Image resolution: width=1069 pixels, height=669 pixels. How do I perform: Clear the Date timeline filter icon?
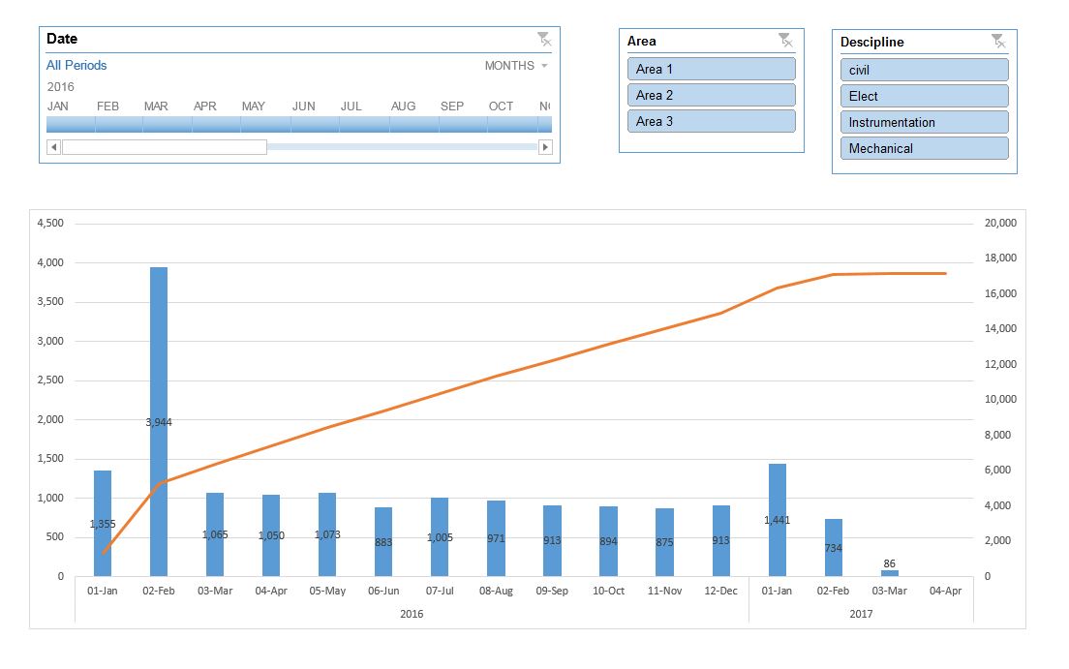pos(544,40)
